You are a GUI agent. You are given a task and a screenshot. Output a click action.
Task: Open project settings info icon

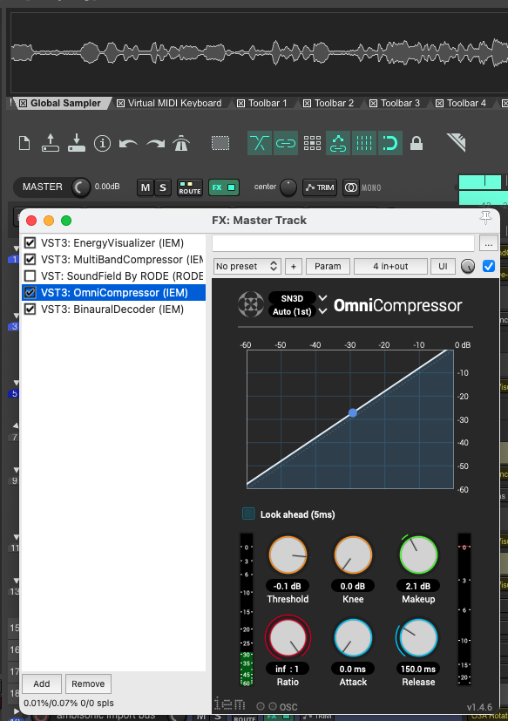tap(102, 144)
